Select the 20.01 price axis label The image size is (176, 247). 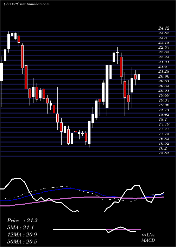164,91
